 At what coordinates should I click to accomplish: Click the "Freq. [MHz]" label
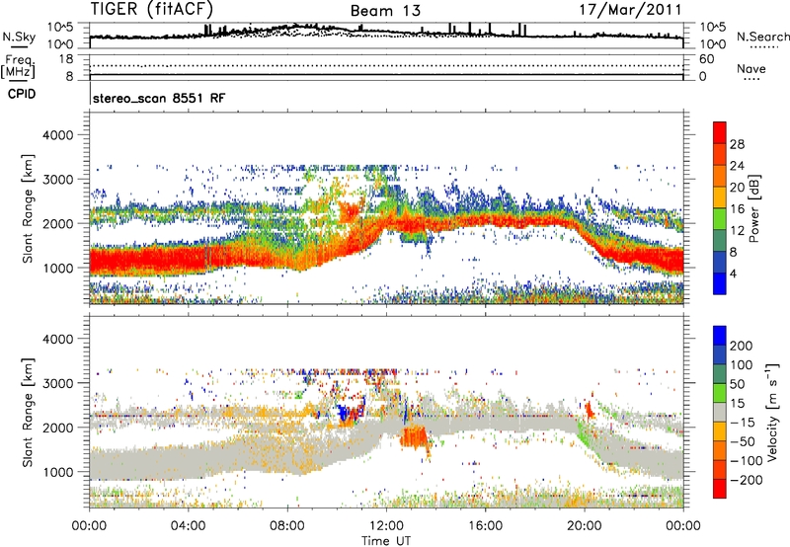point(18,67)
